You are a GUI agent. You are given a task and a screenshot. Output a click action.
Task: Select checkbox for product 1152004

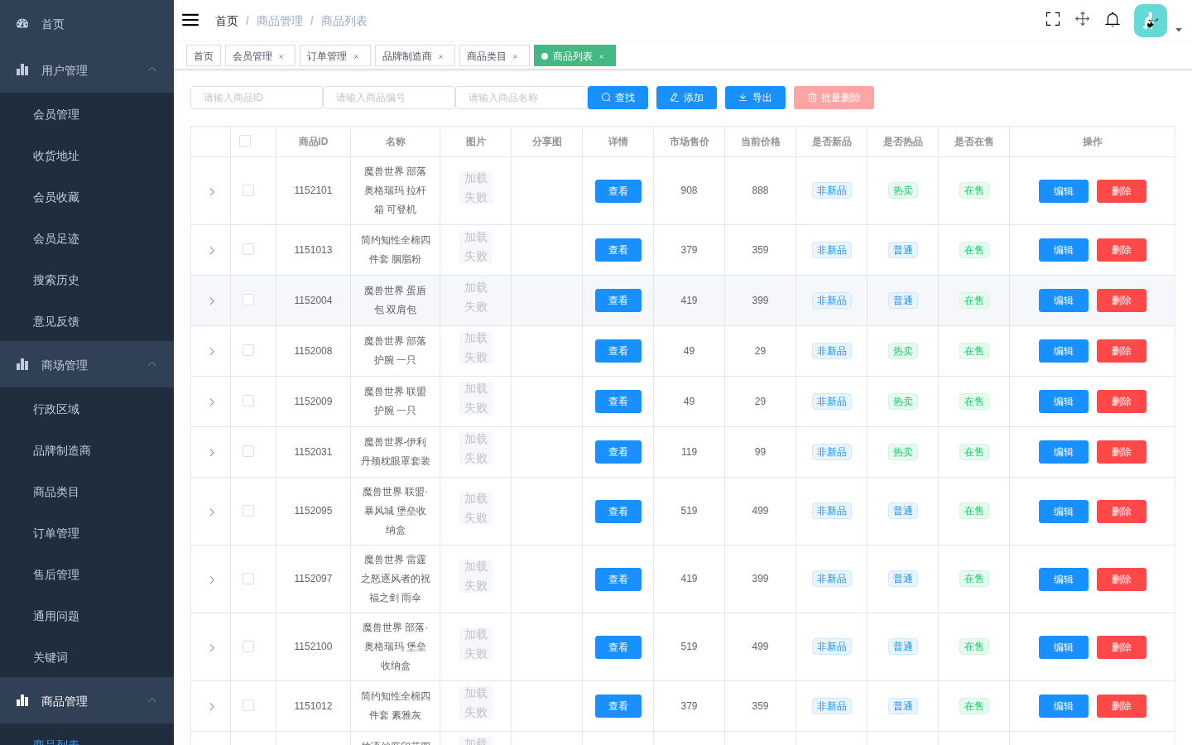[248, 300]
